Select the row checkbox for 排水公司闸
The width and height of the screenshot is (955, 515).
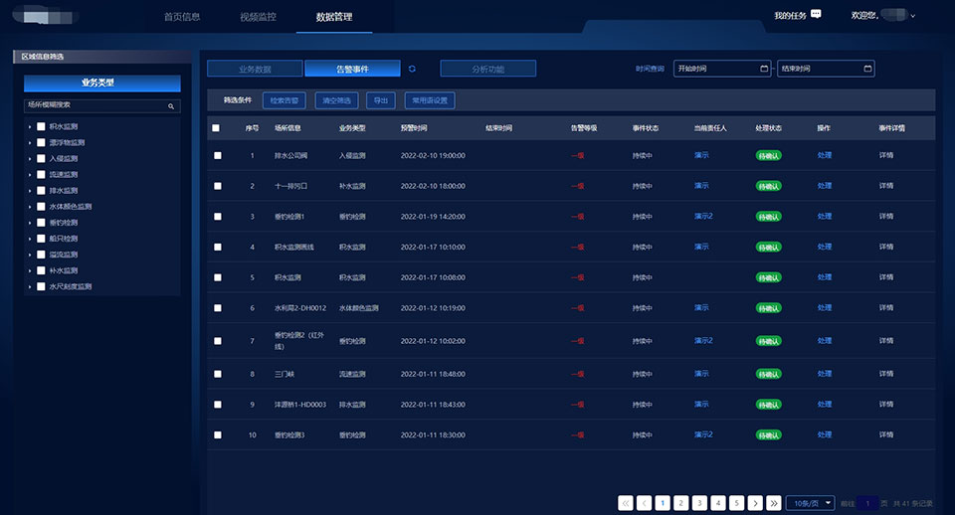[x=217, y=156]
